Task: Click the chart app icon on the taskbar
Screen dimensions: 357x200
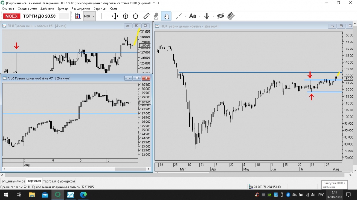Action: click(x=71, y=195)
